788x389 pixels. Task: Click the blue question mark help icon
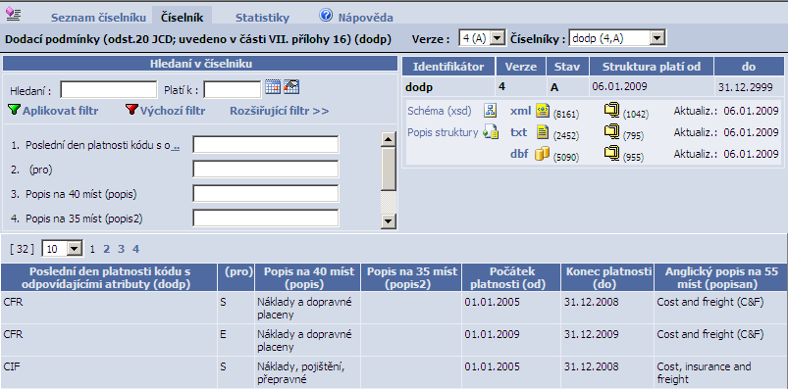326,16
